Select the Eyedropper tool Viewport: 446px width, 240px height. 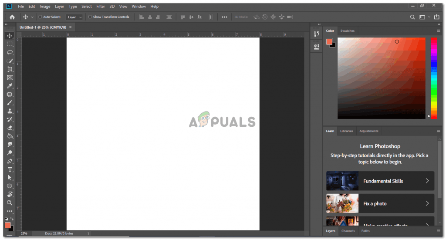point(10,86)
